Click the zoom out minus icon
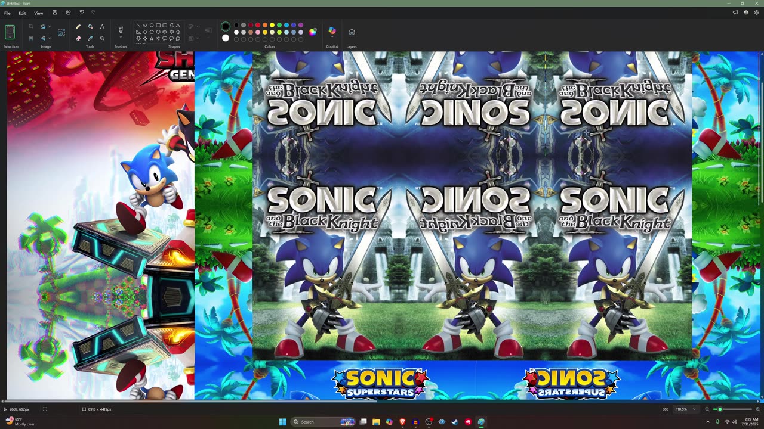764x429 pixels. click(x=707, y=409)
